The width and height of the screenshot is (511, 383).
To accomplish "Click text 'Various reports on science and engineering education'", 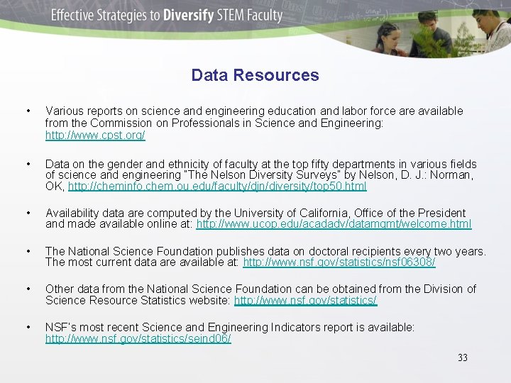I will click(x=180, y=111).
